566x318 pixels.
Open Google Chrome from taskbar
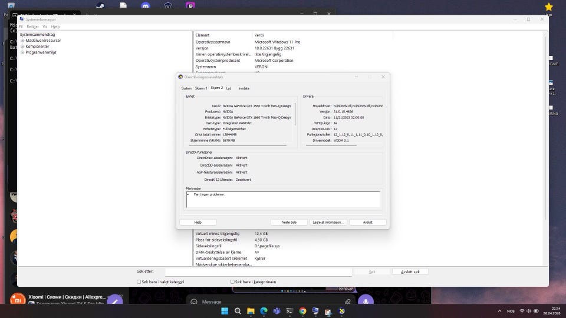tap(302, 311)
